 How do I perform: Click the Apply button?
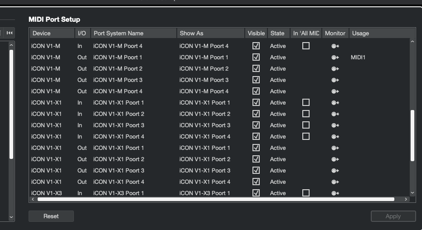point(393,216)
